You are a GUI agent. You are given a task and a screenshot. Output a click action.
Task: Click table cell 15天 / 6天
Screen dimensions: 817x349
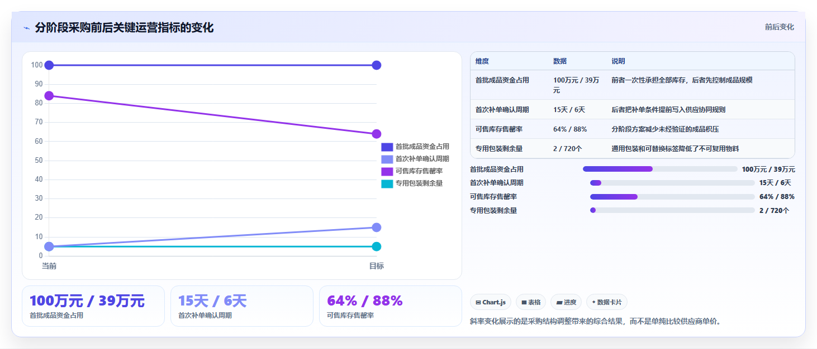coord(569,110)
